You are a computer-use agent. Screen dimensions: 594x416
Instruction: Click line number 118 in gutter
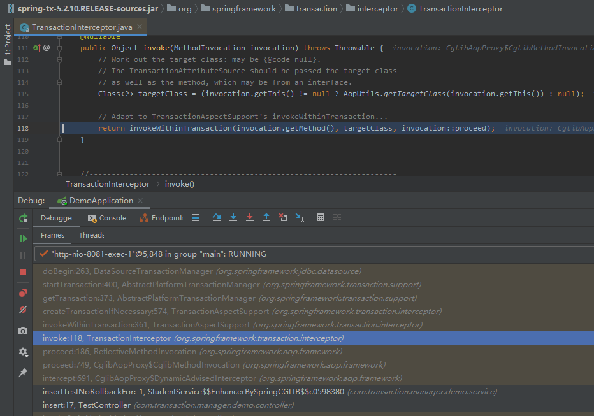(23, 128)
